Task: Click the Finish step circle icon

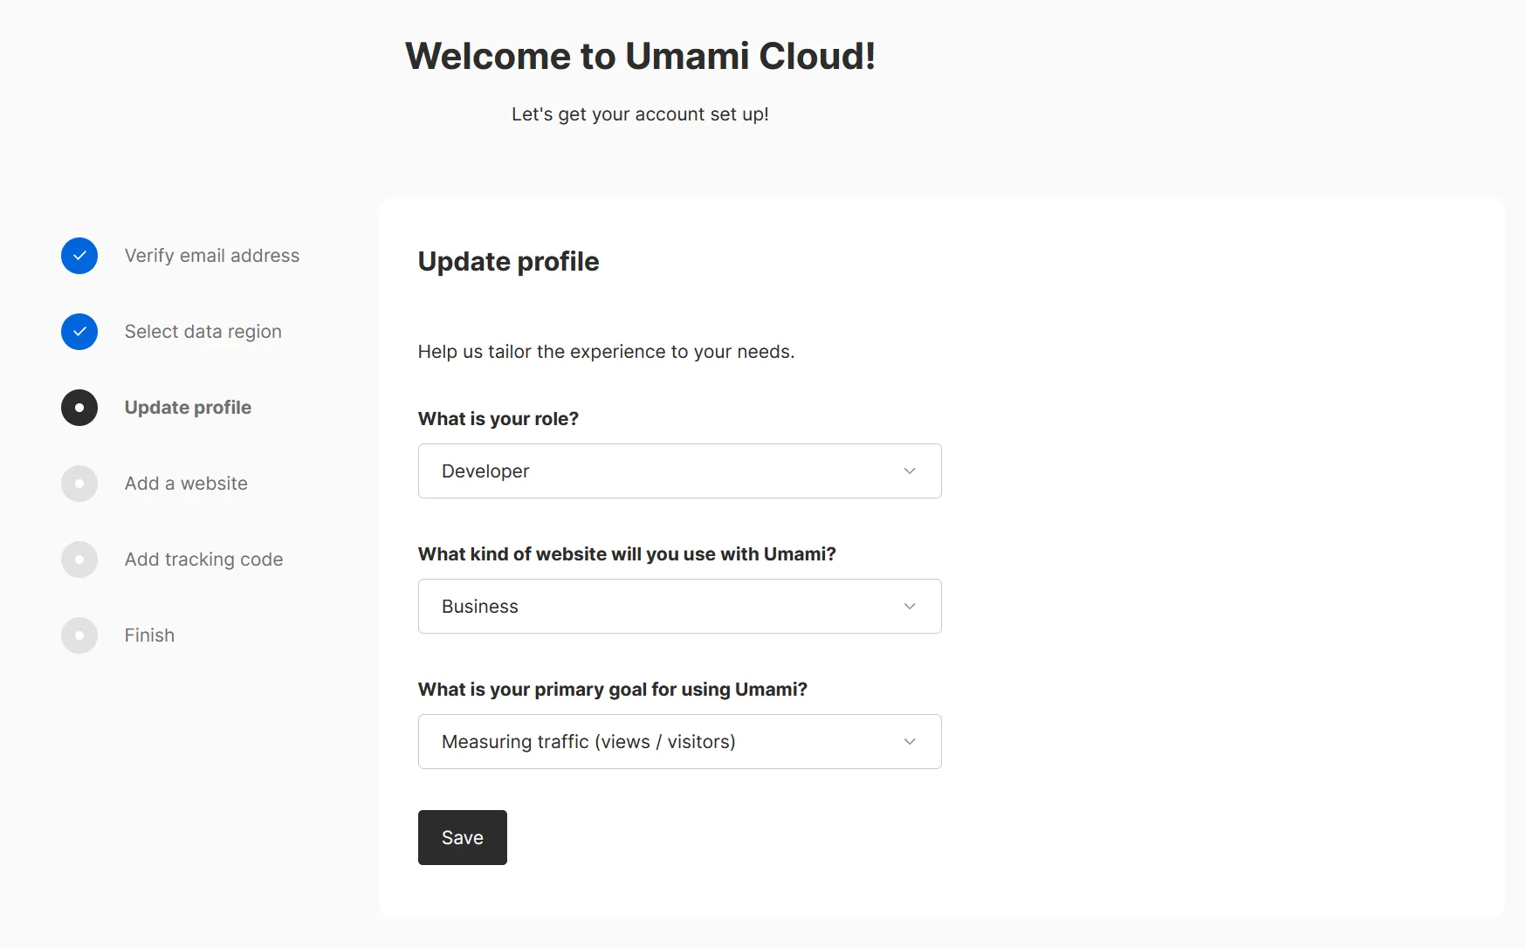Action: coord(79,635)
